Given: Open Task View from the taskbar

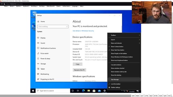Looking at the screenshot, I should coord(78,91).
